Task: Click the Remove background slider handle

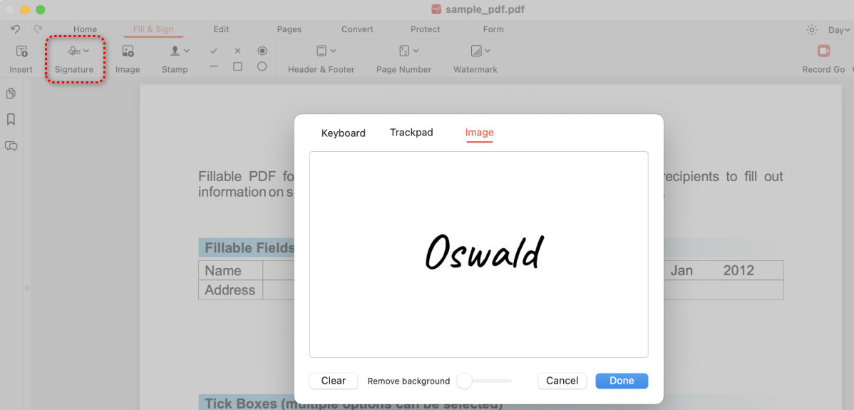Action: click(464, 381)
